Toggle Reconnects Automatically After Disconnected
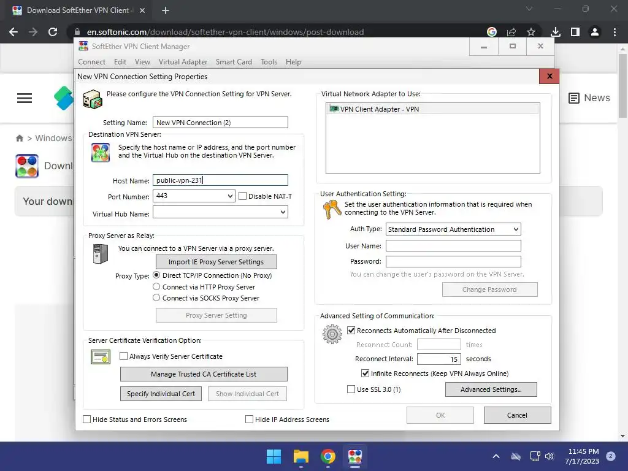Viewport: 628px width, 471px height. coord(351,331)
